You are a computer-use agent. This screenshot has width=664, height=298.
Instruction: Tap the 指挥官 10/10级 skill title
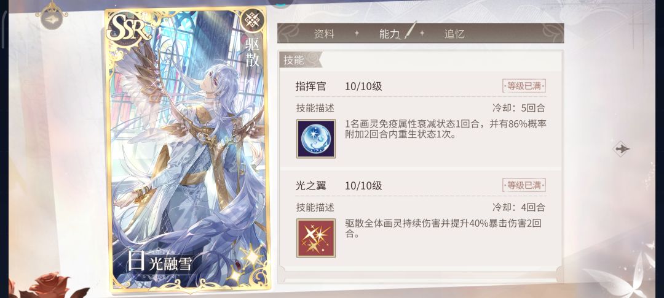pyautogui.click(x=339, y=86)
